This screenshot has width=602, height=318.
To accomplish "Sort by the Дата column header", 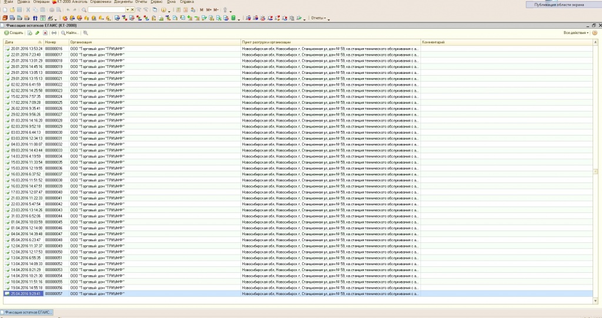I will point(24,42).
